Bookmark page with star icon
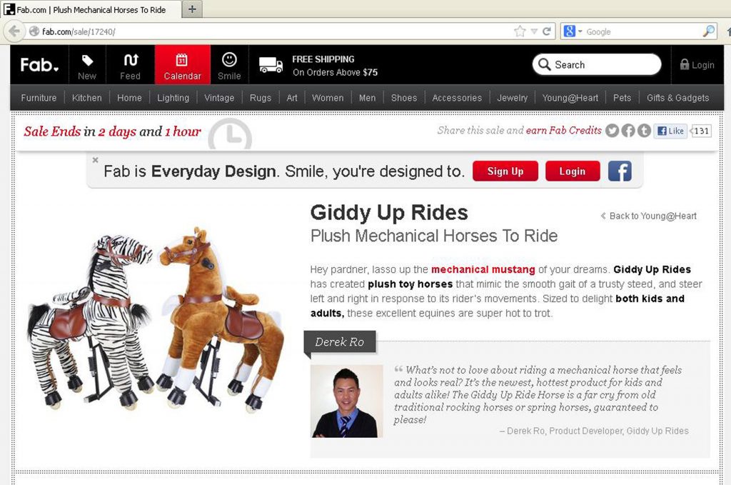 [x=520, y=31]
